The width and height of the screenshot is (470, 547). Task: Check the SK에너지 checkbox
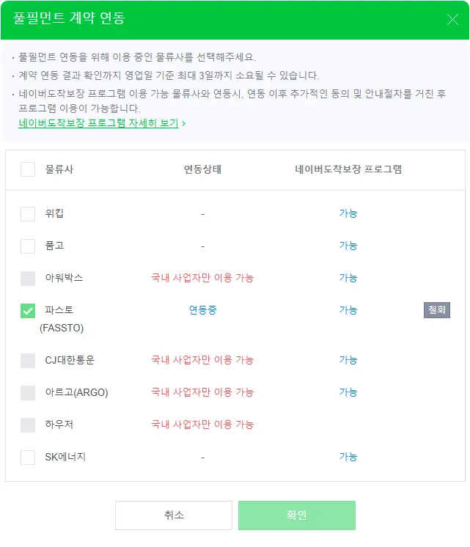pos(28,457)
